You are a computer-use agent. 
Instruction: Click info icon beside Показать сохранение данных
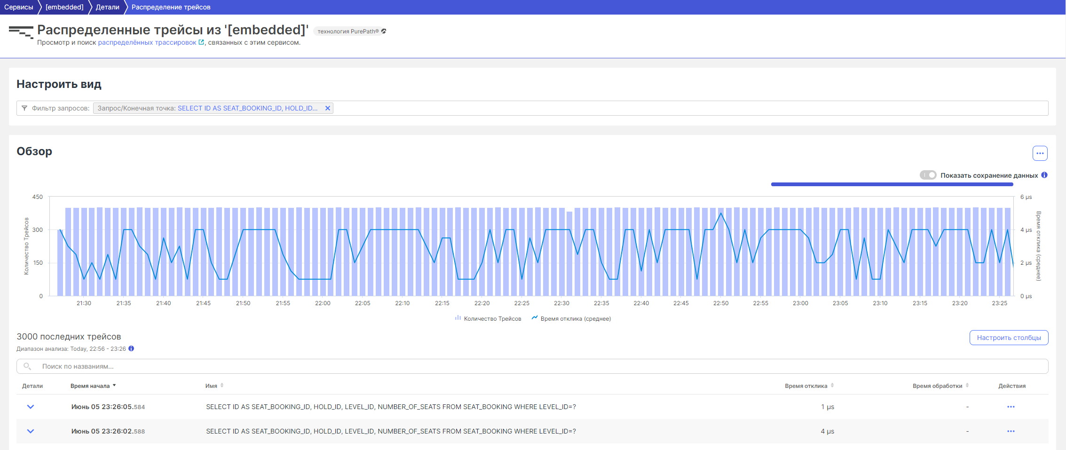click(1044, 175)
